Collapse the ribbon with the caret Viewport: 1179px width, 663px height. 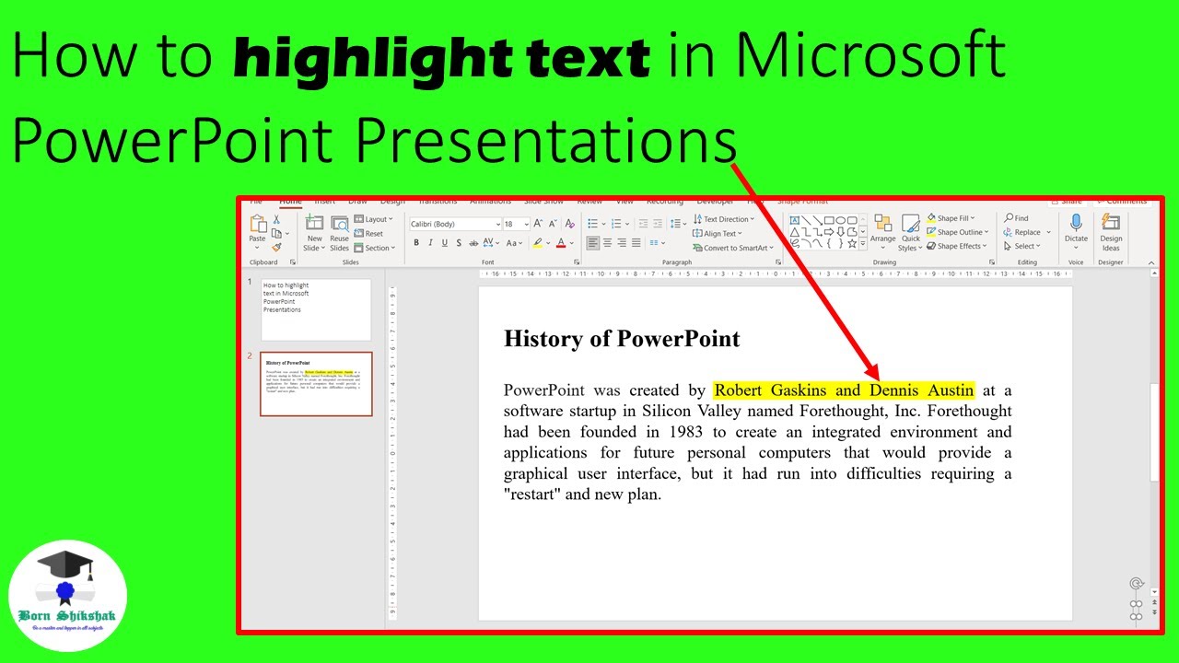click(1151, 263)
